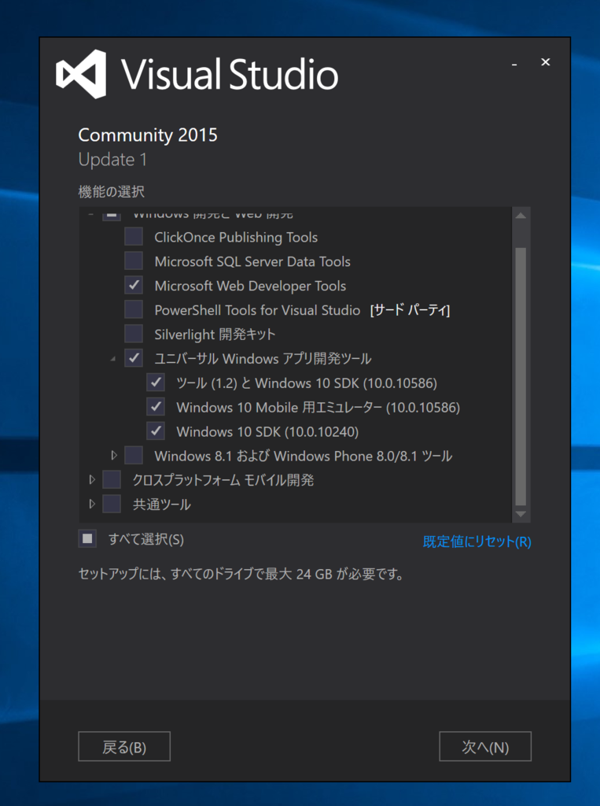Uncheck Windows 10 SDK (10.0.10240) checkbox
Screen dimensions: 600x806
(156, 431)
